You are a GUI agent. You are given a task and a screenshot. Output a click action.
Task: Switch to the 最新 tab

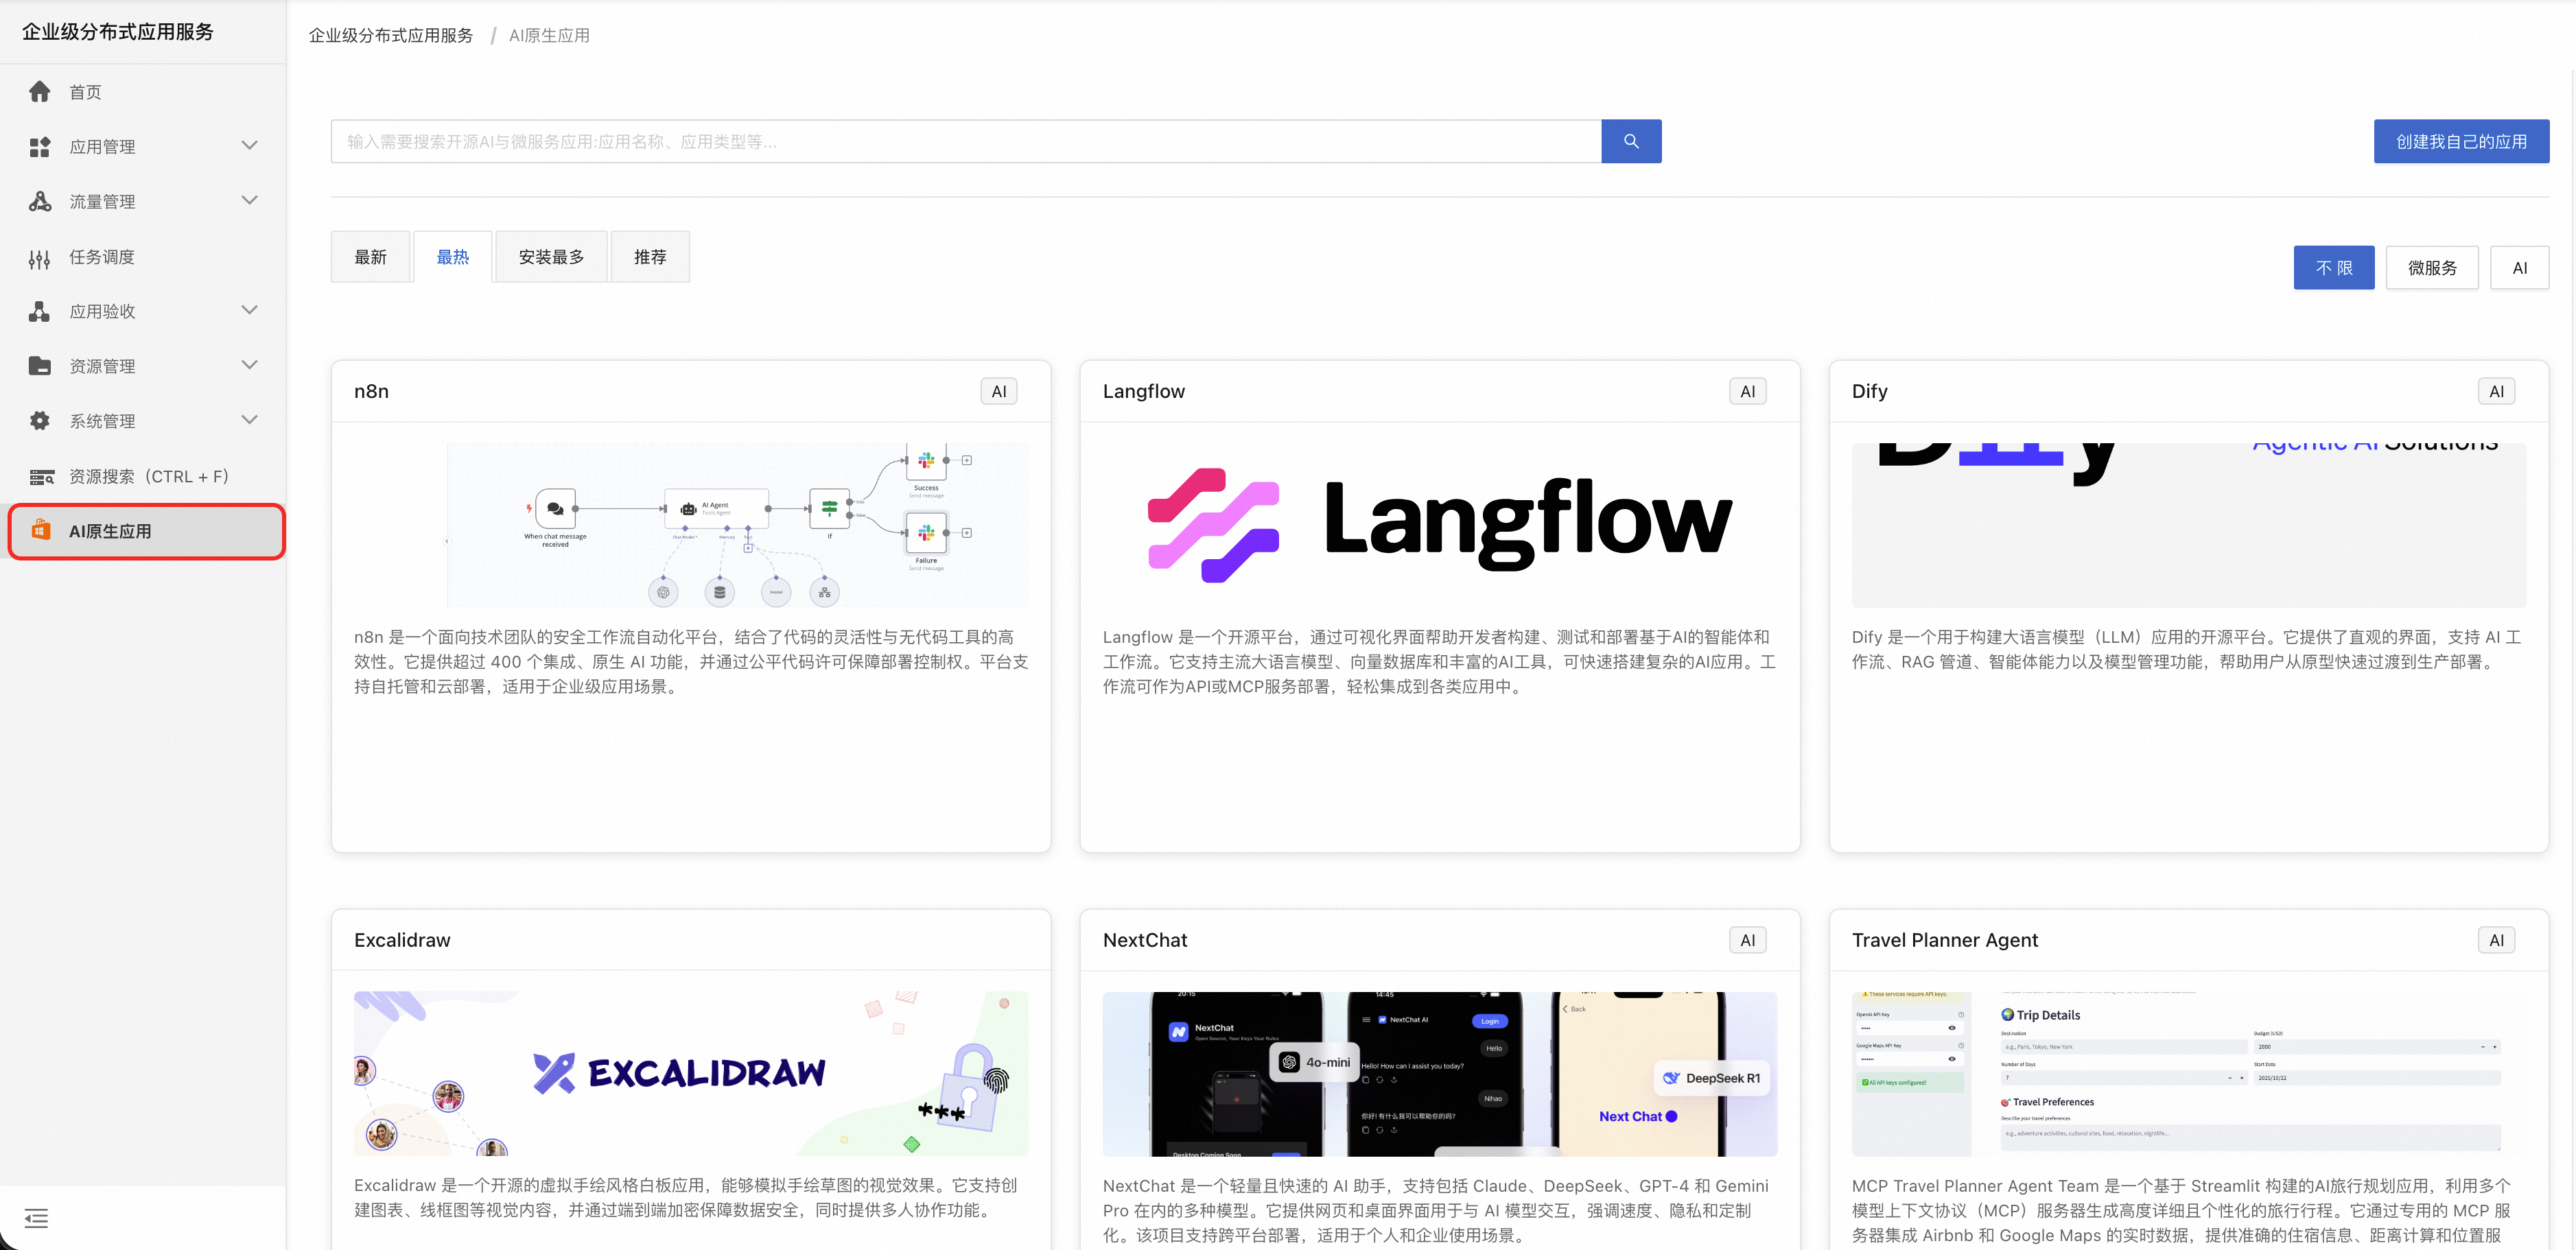(x=370, y=257)
